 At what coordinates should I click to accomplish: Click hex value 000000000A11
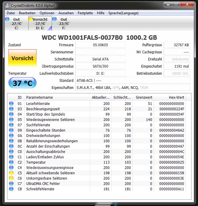click(x=172, y=189)
